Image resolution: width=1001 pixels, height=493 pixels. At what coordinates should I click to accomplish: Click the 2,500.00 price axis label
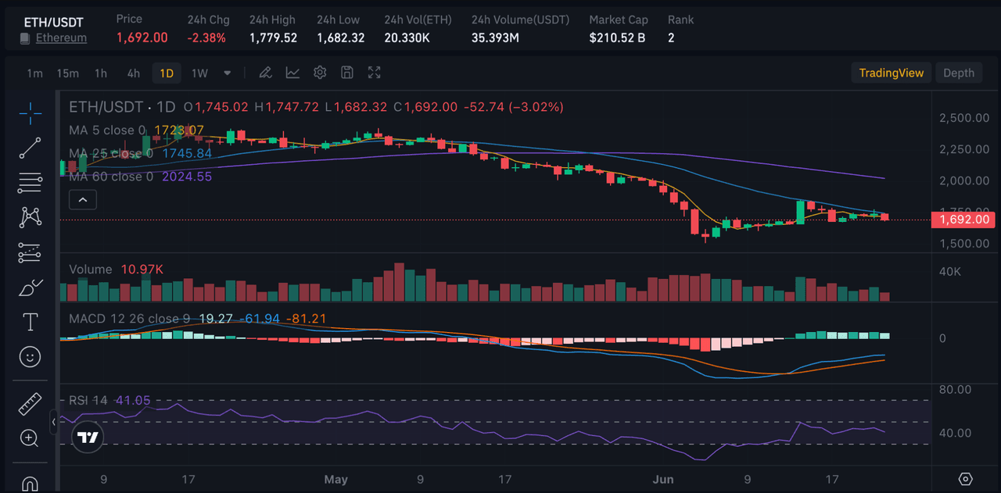coord(964,118)
